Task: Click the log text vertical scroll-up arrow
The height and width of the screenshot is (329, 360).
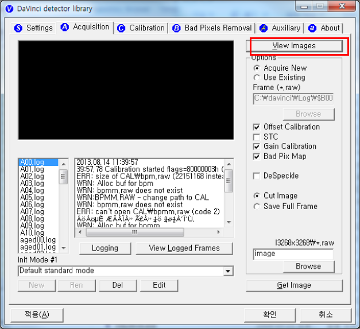Action: pyautogui.click(x=229, y=164)
